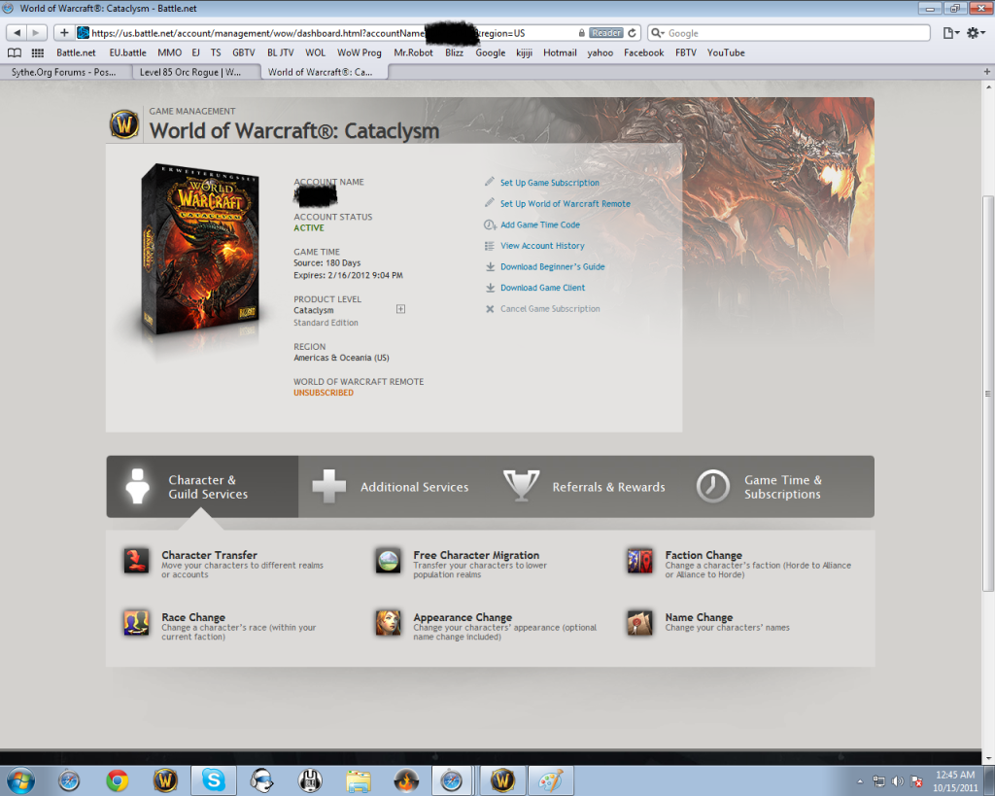This screenshot has width=995, height=796.
Task: Click the Race Change icon
Action: point(136,623)
